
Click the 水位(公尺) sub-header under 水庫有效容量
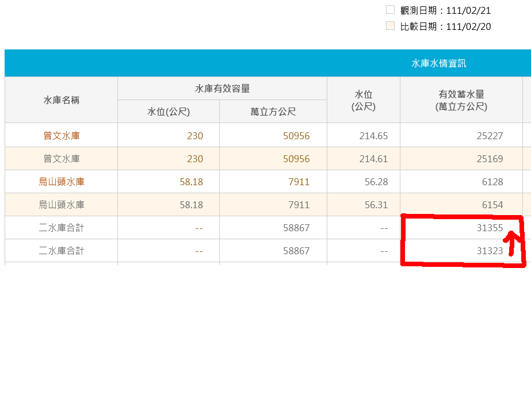(x=169, y=112)
